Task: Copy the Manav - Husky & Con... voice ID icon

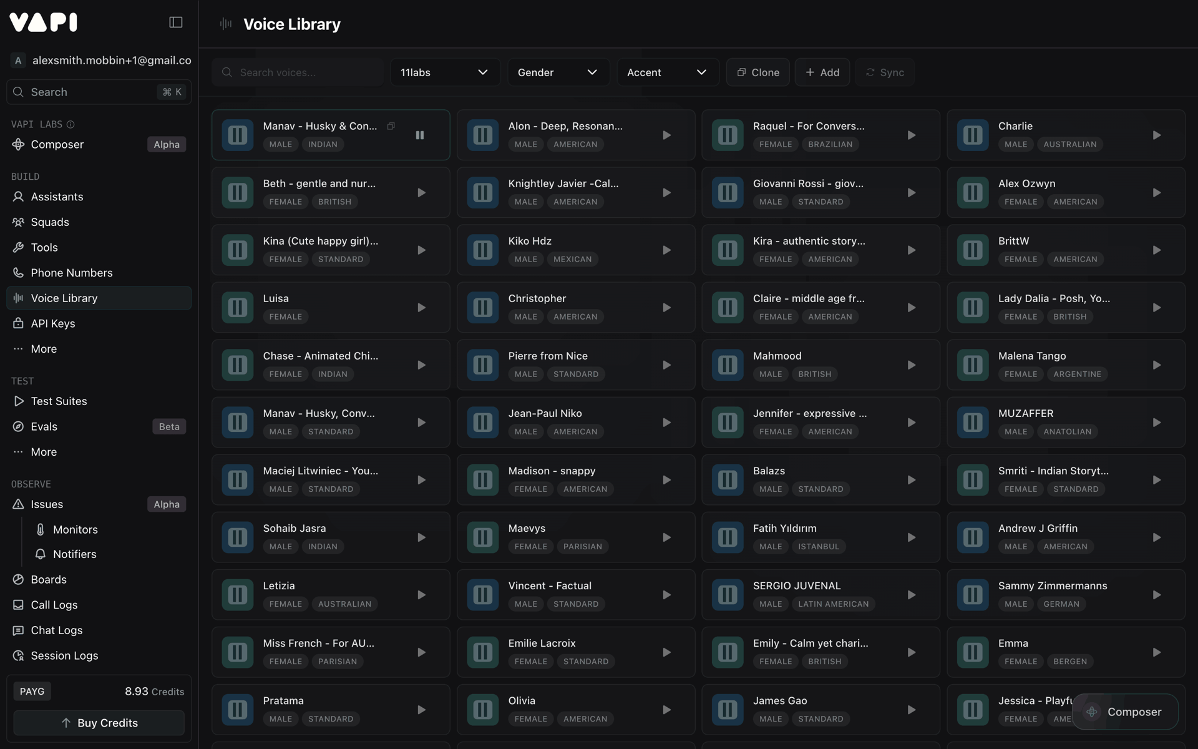Action: (391, 126)
